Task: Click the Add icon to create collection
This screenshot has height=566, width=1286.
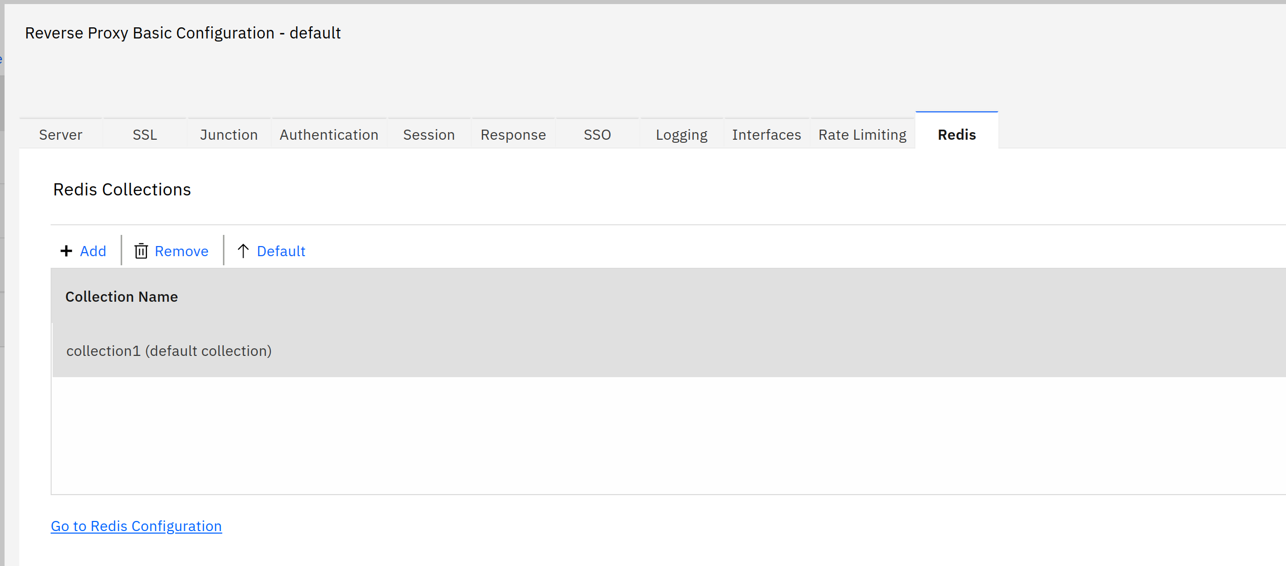Action: 81,251
